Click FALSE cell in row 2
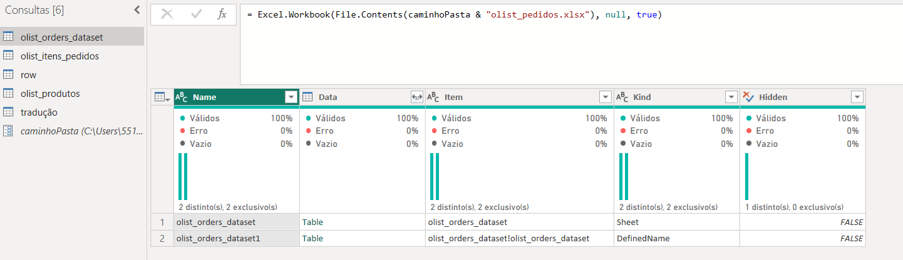Screen dimensions: 903x260 pos(803,238)
